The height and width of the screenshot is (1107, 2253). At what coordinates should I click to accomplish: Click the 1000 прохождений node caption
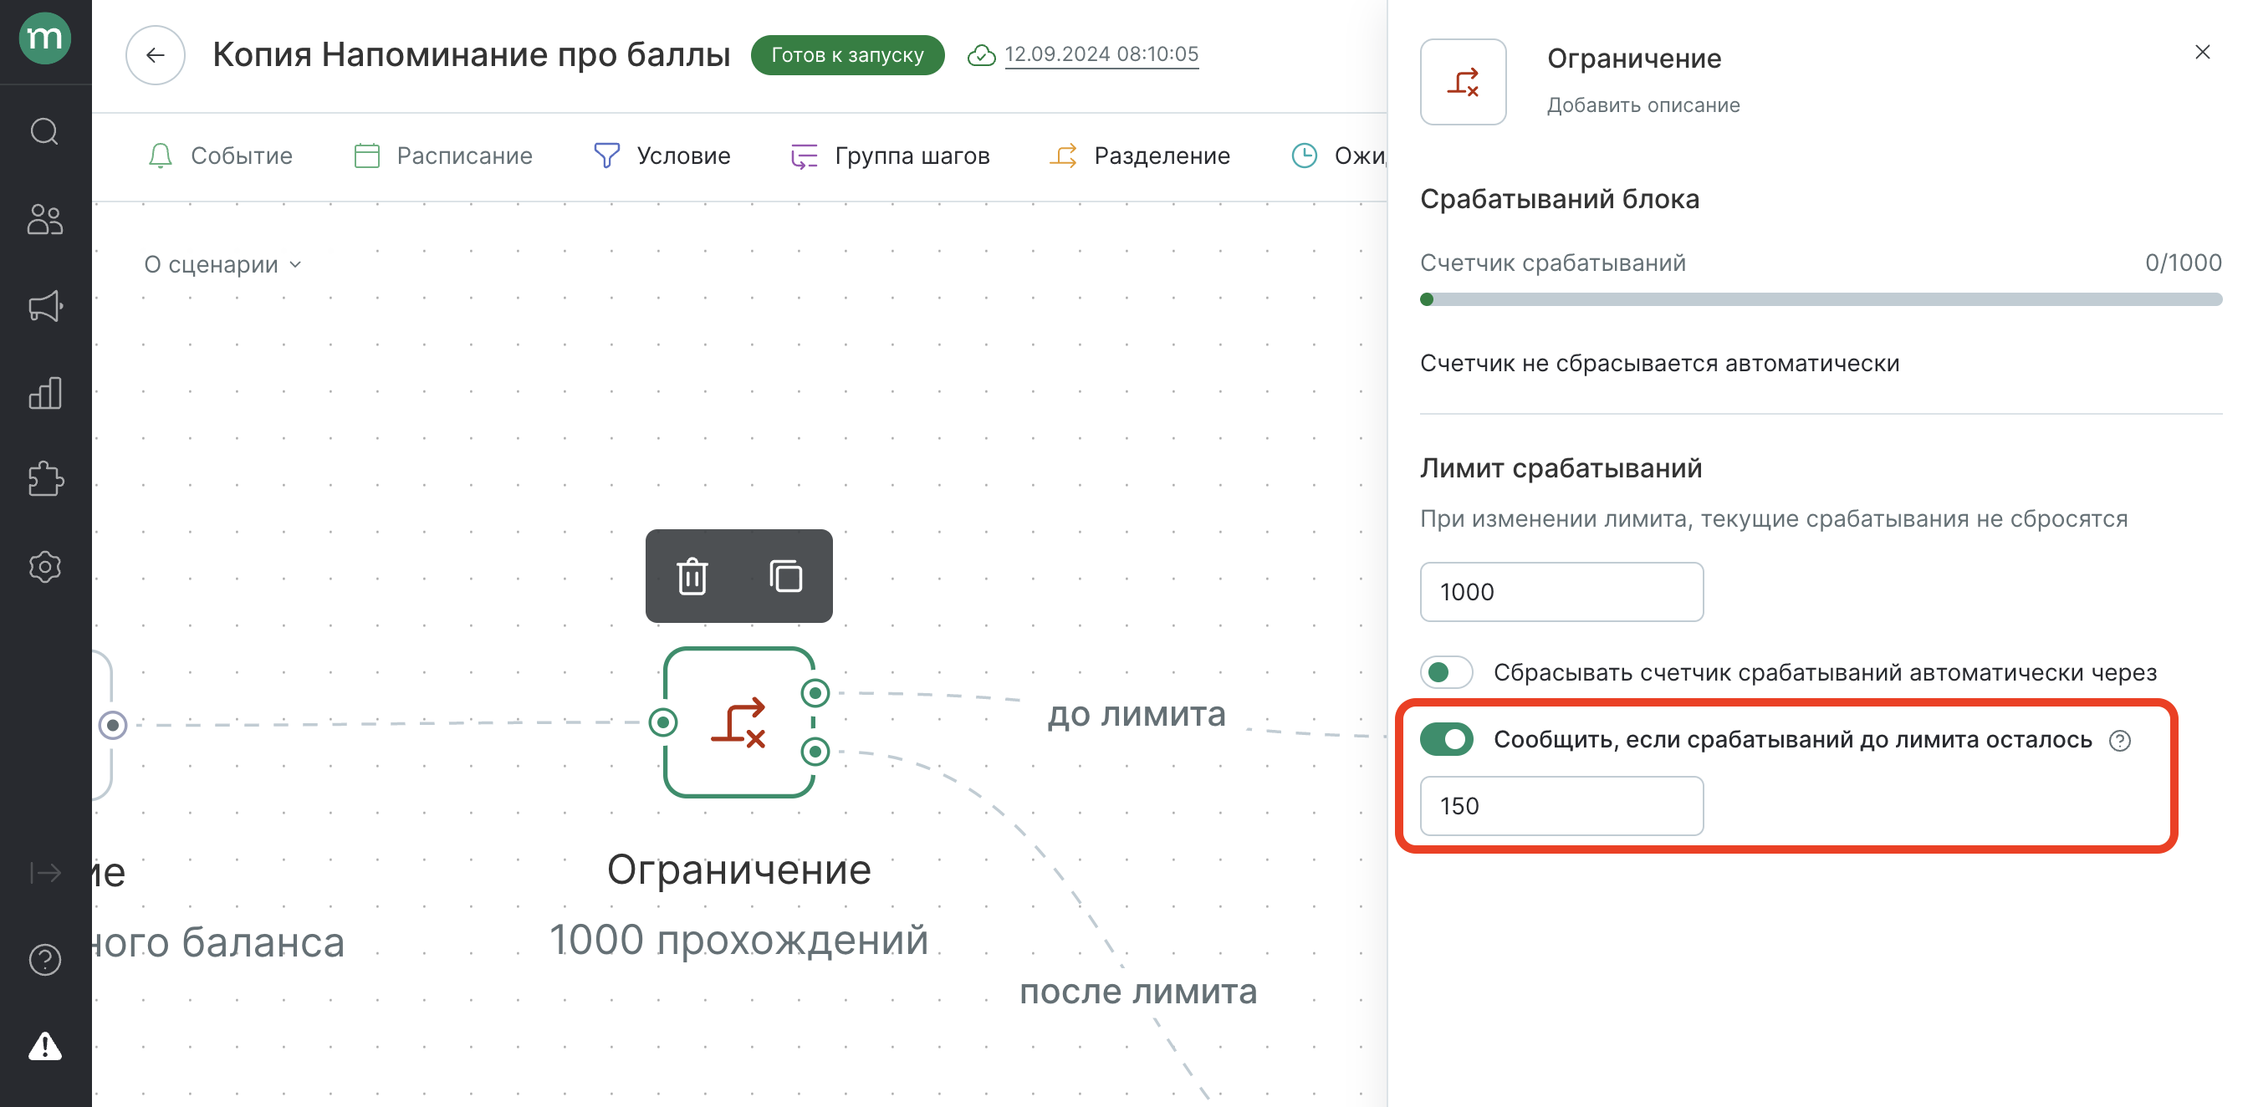point(738,940)
